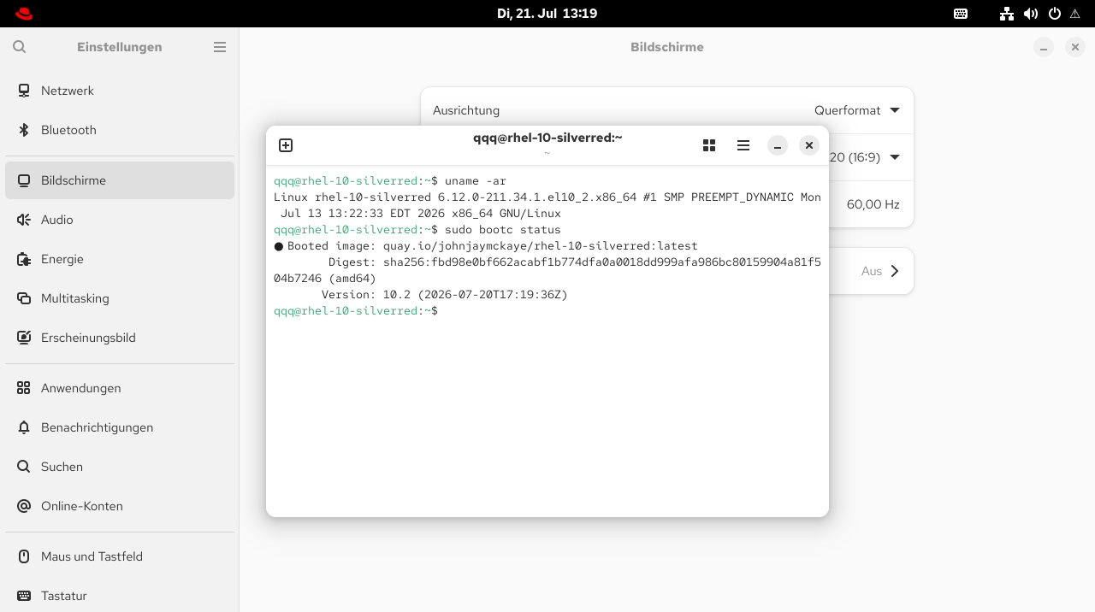This screenshot has height=612, width=1095.
Task: Click the Energie battery icon
Action: tap(24, 259)
